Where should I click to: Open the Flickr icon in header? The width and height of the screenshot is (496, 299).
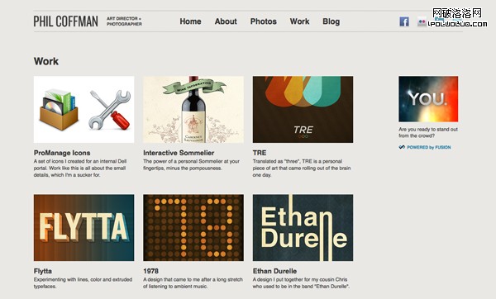(x=422, y=21)
